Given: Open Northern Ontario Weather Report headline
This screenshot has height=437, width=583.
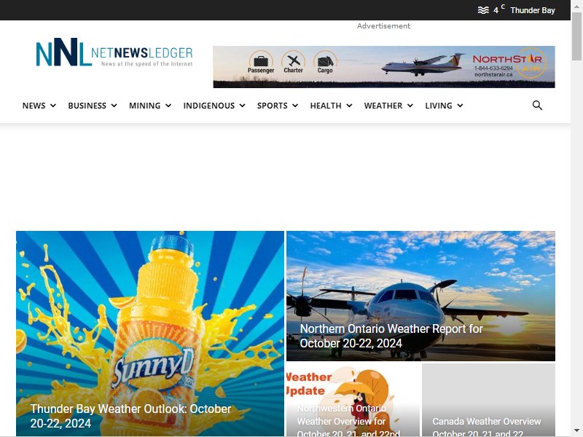Looking at the screenshot, I should (391, 336).
